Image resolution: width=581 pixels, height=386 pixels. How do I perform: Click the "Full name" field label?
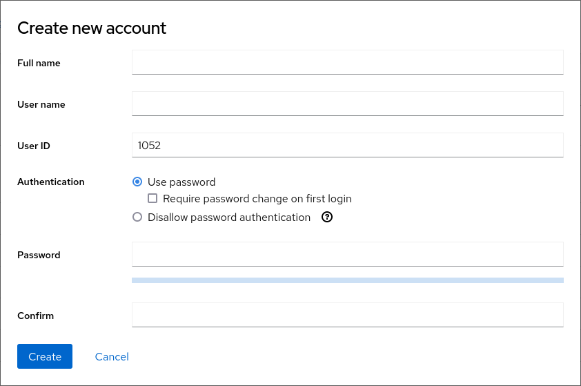click(39, 63)
